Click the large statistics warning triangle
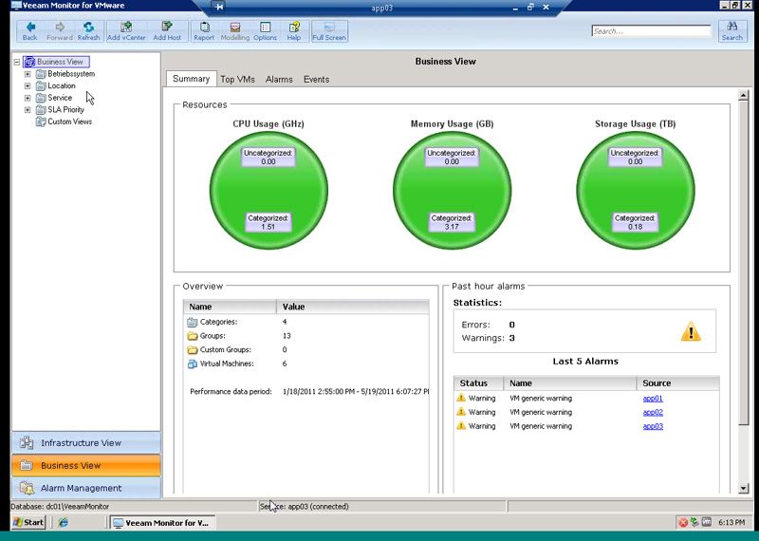This screenshot has width=759, height=541. pyautogui.click(x=691, y=332)
